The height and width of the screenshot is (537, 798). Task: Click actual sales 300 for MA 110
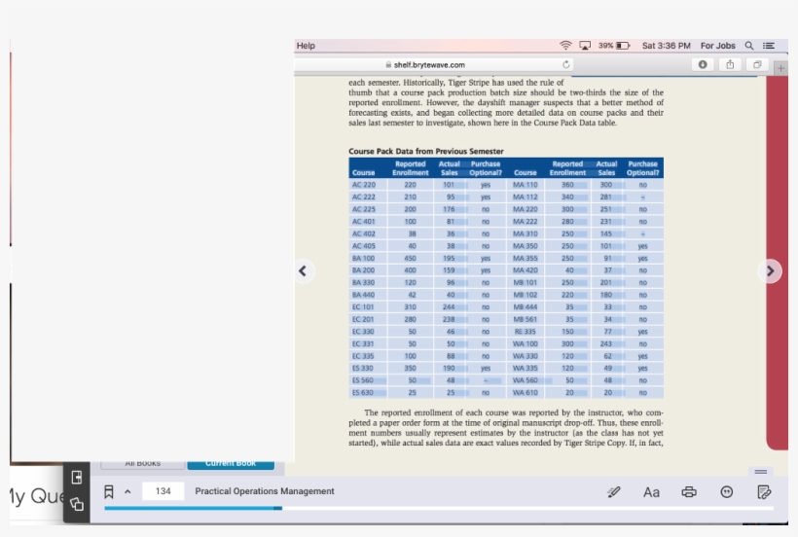(x=605, y=185)
